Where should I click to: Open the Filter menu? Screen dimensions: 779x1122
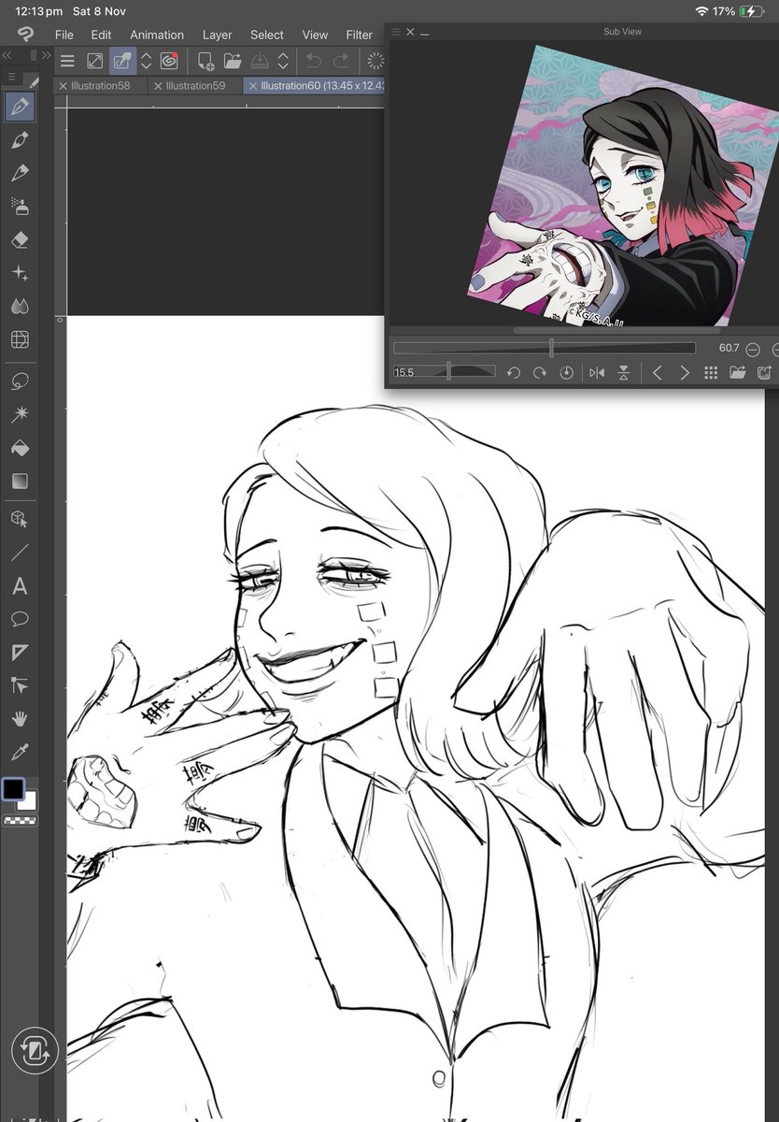[x=359, y=35]
